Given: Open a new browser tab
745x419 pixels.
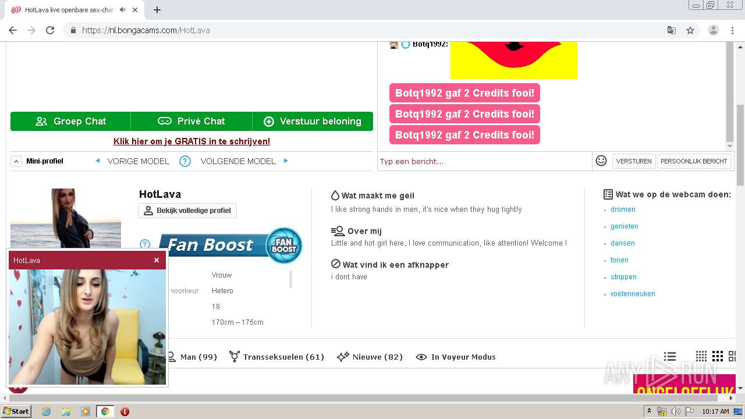Looking at the screenshot, I should (x=157, y=10).
